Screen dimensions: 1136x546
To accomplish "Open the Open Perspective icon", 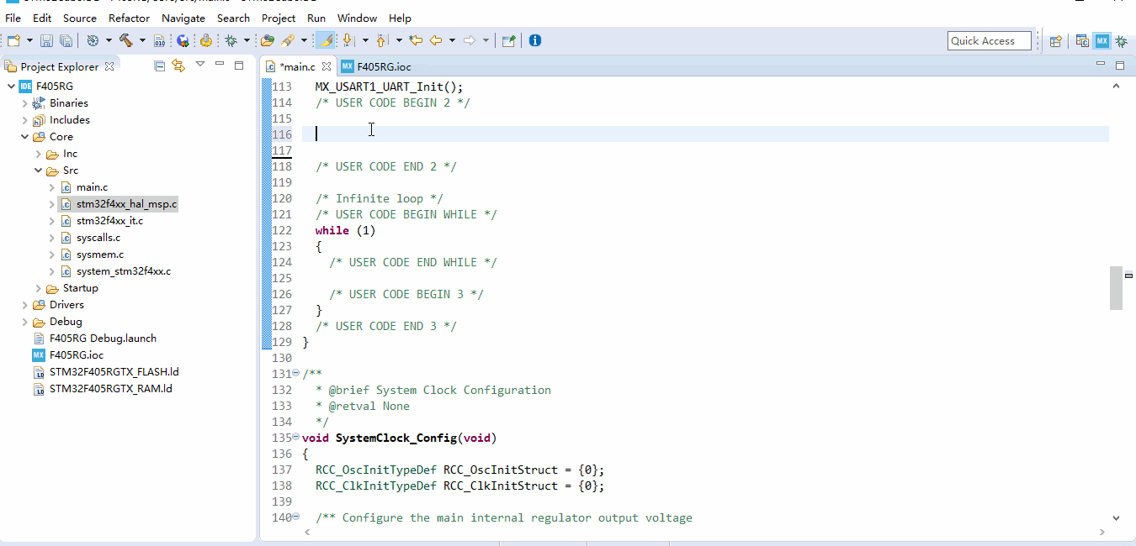I will (x=1055, y=39).
